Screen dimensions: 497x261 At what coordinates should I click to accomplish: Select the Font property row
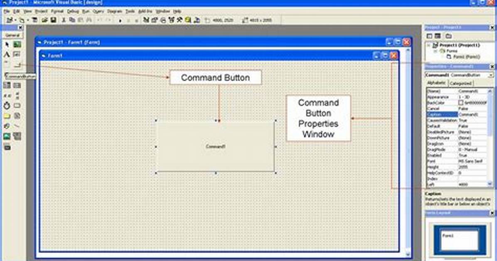pyautogui.click(x=456, y=161)
